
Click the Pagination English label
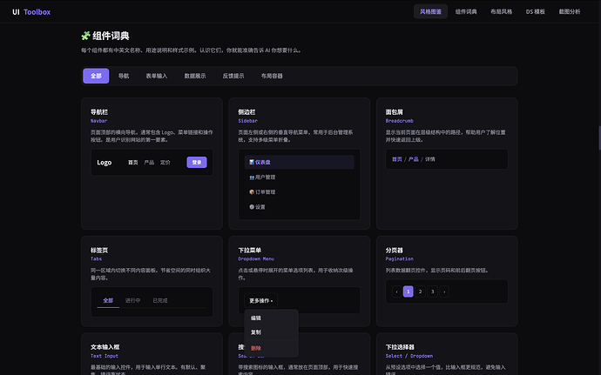point(400,259)
